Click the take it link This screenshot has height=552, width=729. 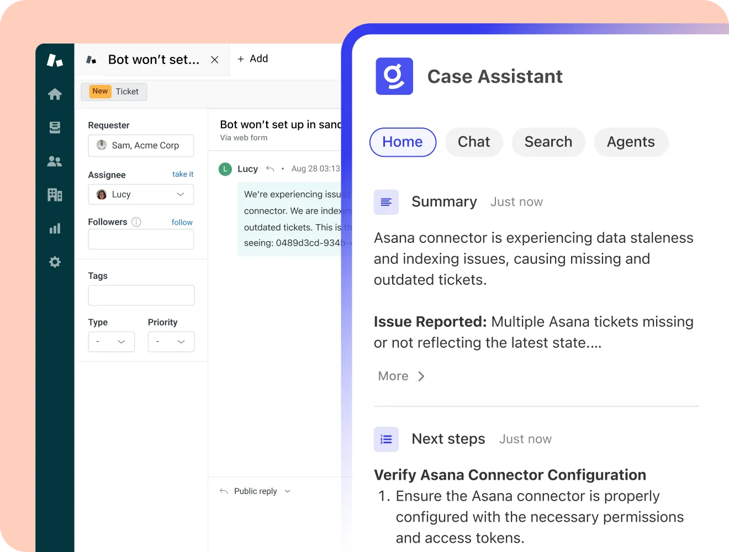pyautogui.click(x=183, y=174)
